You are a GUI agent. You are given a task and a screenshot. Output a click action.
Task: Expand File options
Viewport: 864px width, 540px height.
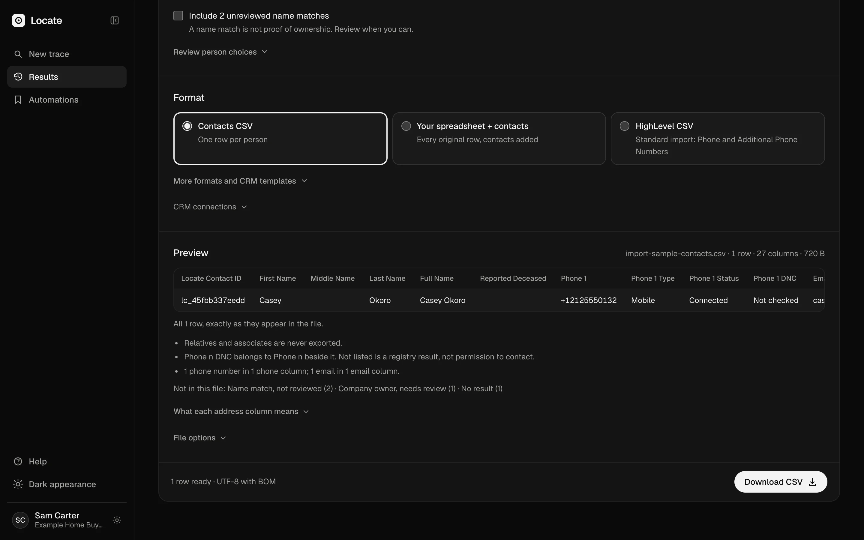(x=199, y=438)
